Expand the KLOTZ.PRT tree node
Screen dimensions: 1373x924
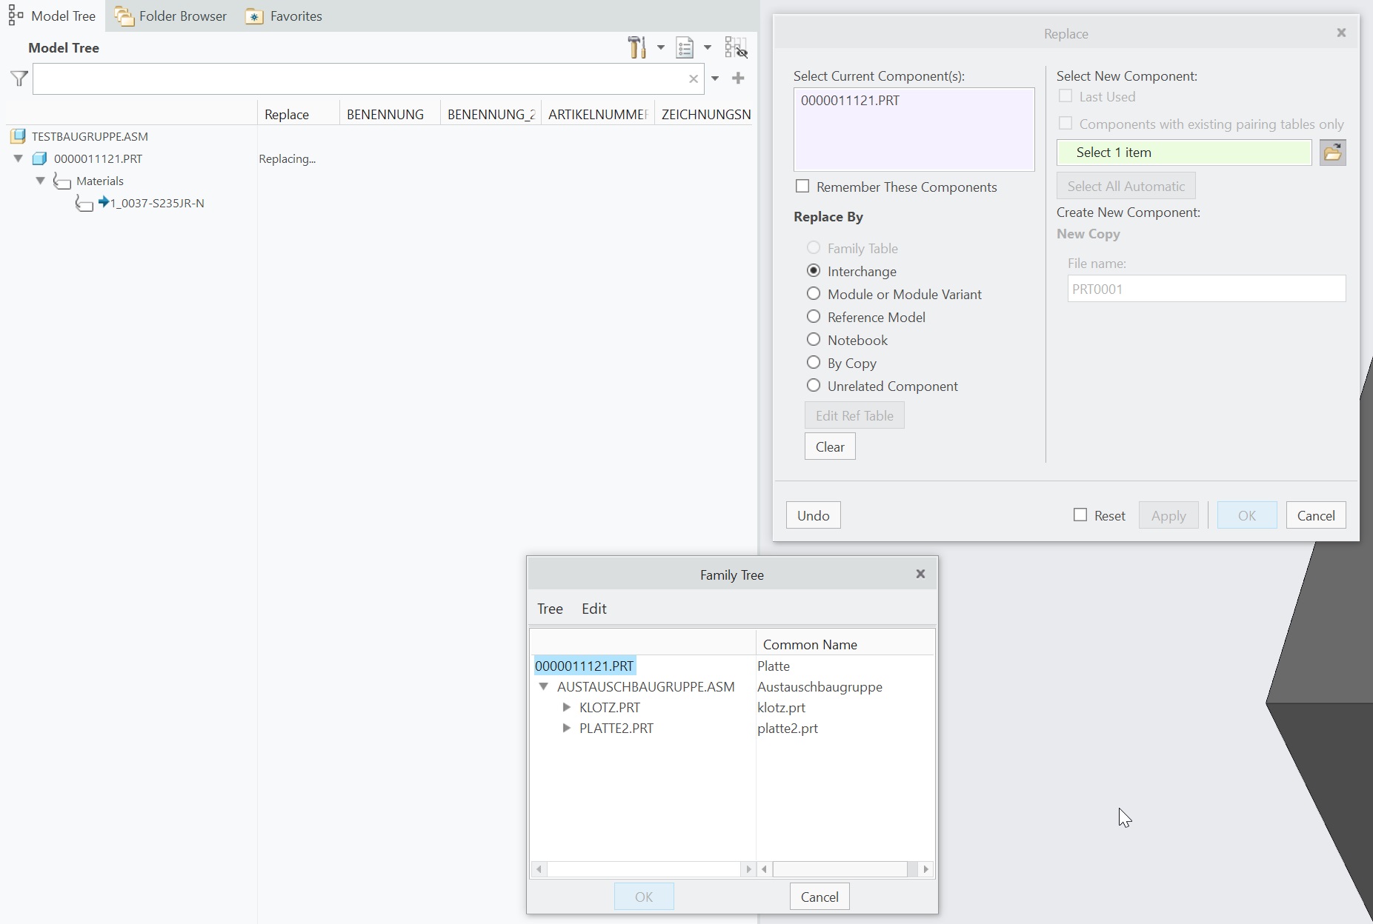coord(567,708)
